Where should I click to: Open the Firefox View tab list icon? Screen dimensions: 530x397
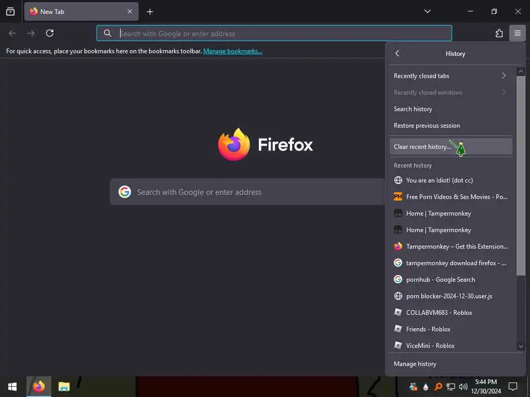coord(10,11)
